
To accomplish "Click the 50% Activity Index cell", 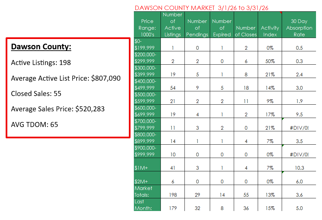I will click(x=270, y=61).
